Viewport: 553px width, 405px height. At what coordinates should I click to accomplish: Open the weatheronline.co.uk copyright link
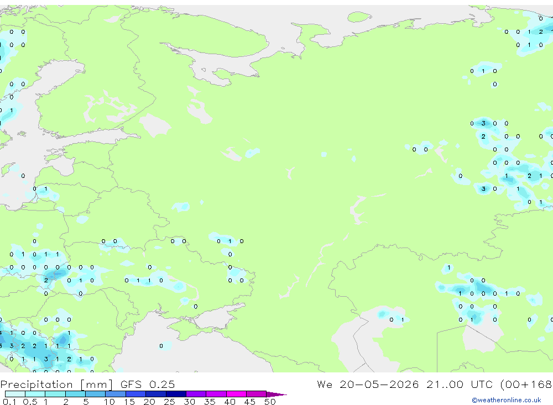pyautogui.click(x=506, y=400)
